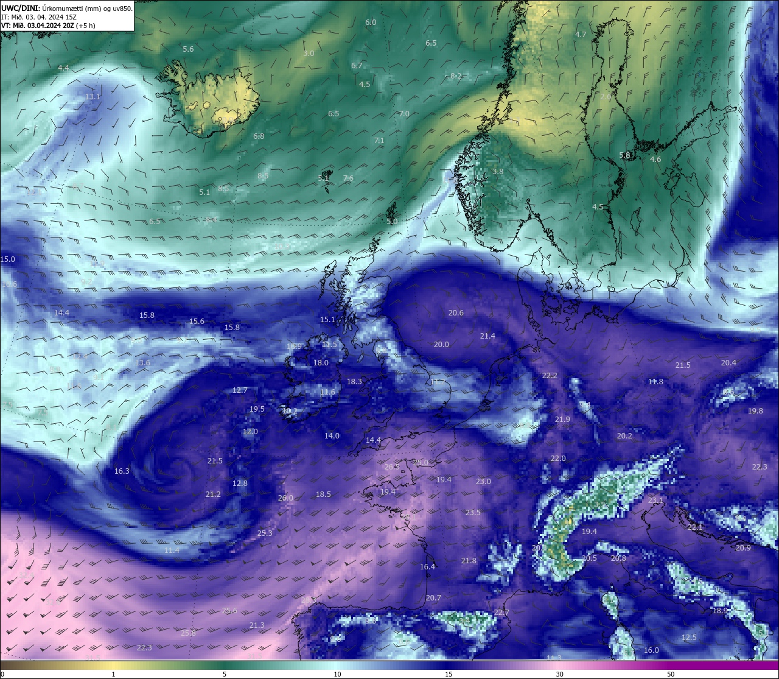
Task: Click the map value 19.5
Action: tap(257, 409)
